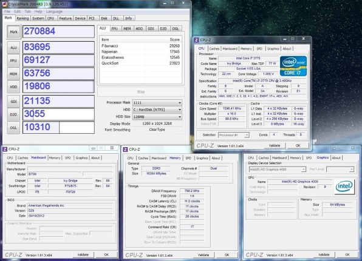The image size is (362, 261).
Task: Click the American Megatrends Inc. BIOS brand field
Action: [70, 205]
